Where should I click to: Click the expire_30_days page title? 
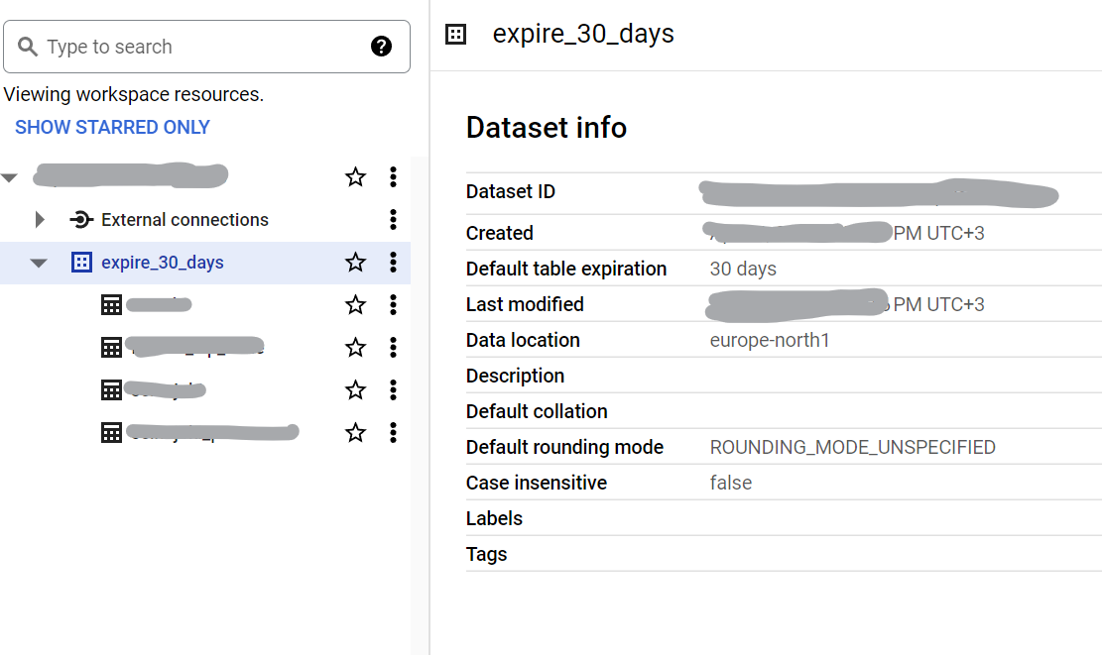tap(583, 34)
